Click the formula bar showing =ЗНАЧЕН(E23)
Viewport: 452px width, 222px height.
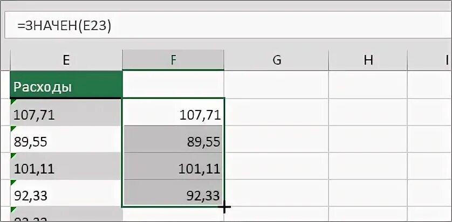point(228,25)
